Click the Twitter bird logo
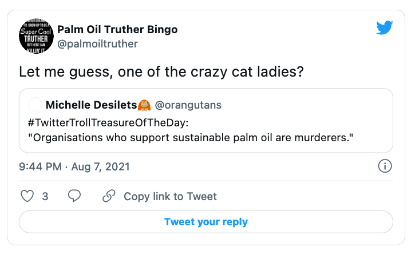Image resolution: width=419 pixels, height=259 pixels. (x=385, y=28)
